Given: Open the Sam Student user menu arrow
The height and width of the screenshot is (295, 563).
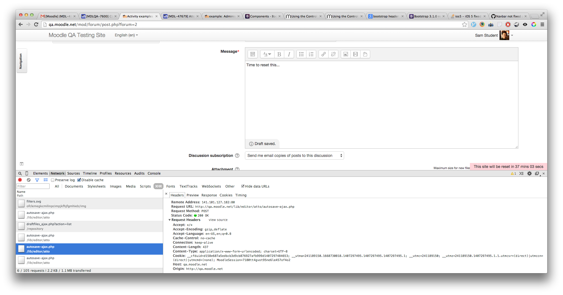Looking at the screenshot, I should pyautogui.click(x=512, y=35).
